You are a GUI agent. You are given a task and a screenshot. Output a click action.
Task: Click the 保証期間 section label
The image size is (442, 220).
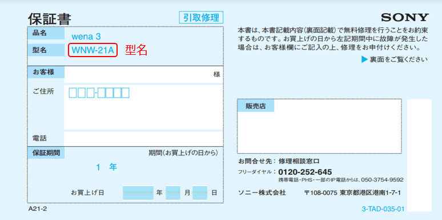(x=46, y=153)
